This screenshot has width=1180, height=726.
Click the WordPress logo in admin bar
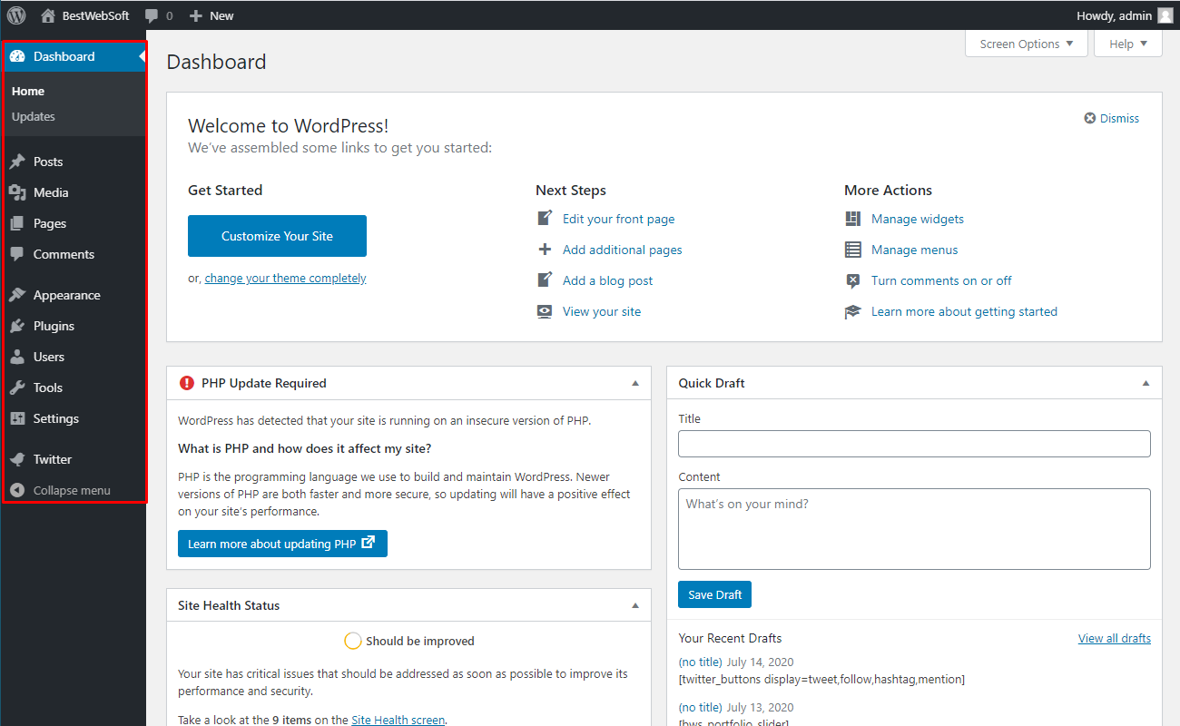(16, 15)
